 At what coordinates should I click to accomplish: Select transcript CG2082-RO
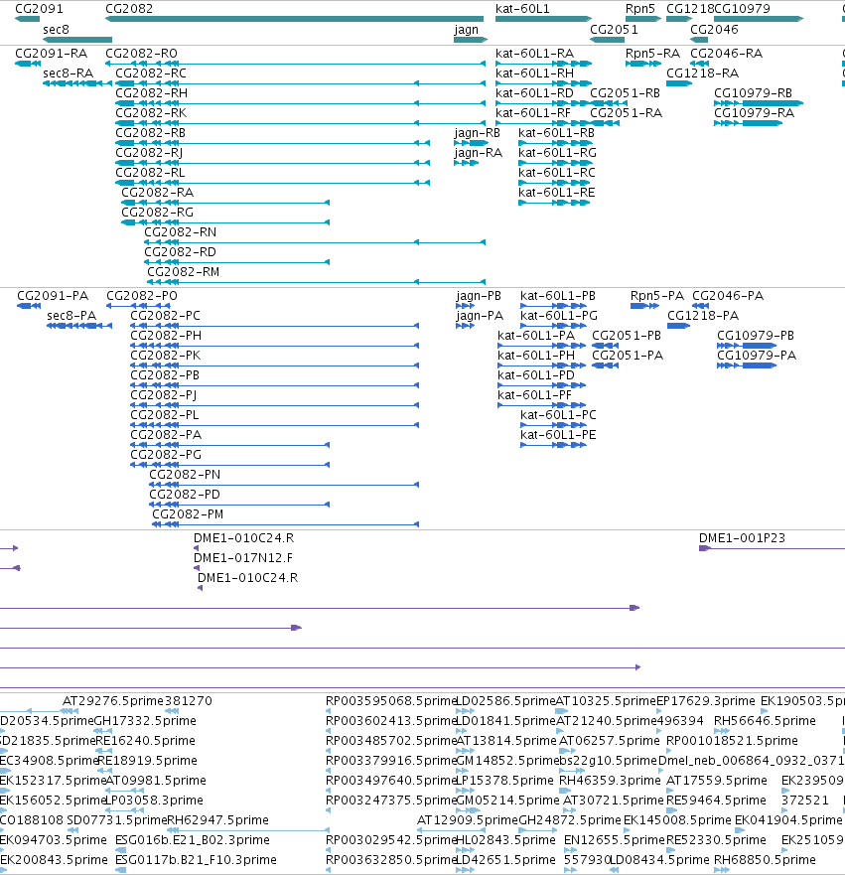click(x=141, y=54)
